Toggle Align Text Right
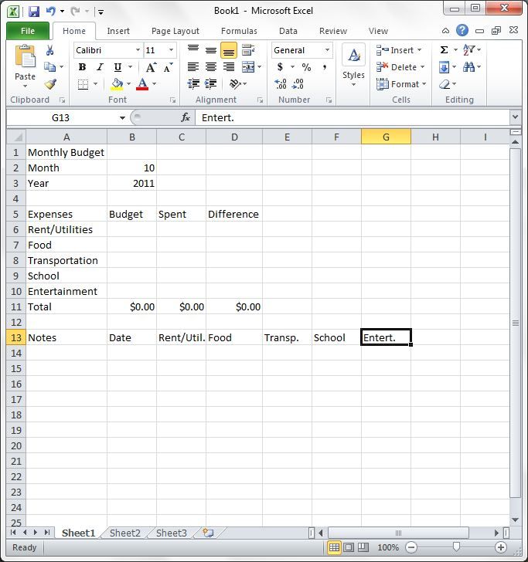This screenshot has height=562, width=528. [x=229, y=67]
